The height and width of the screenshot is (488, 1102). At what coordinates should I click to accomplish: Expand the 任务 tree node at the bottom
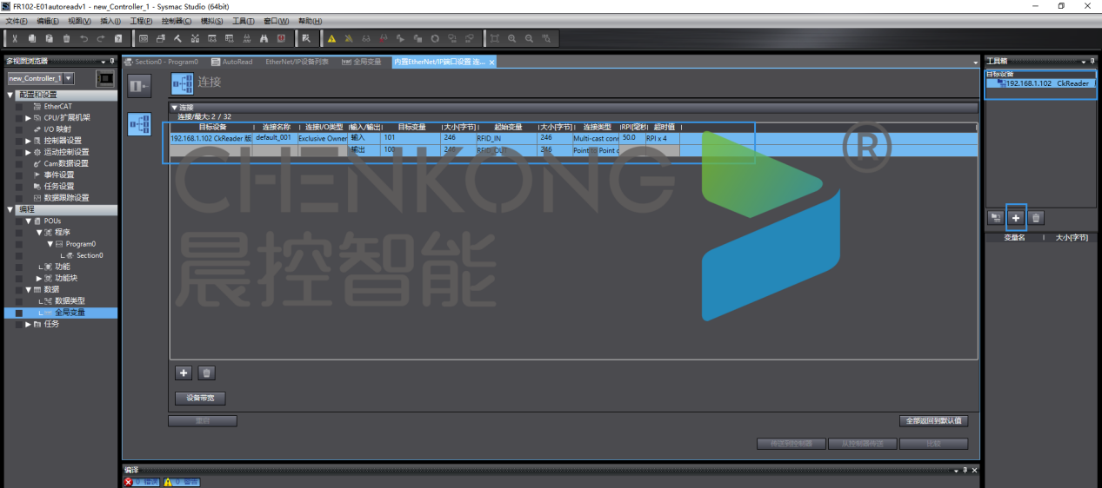28,324
